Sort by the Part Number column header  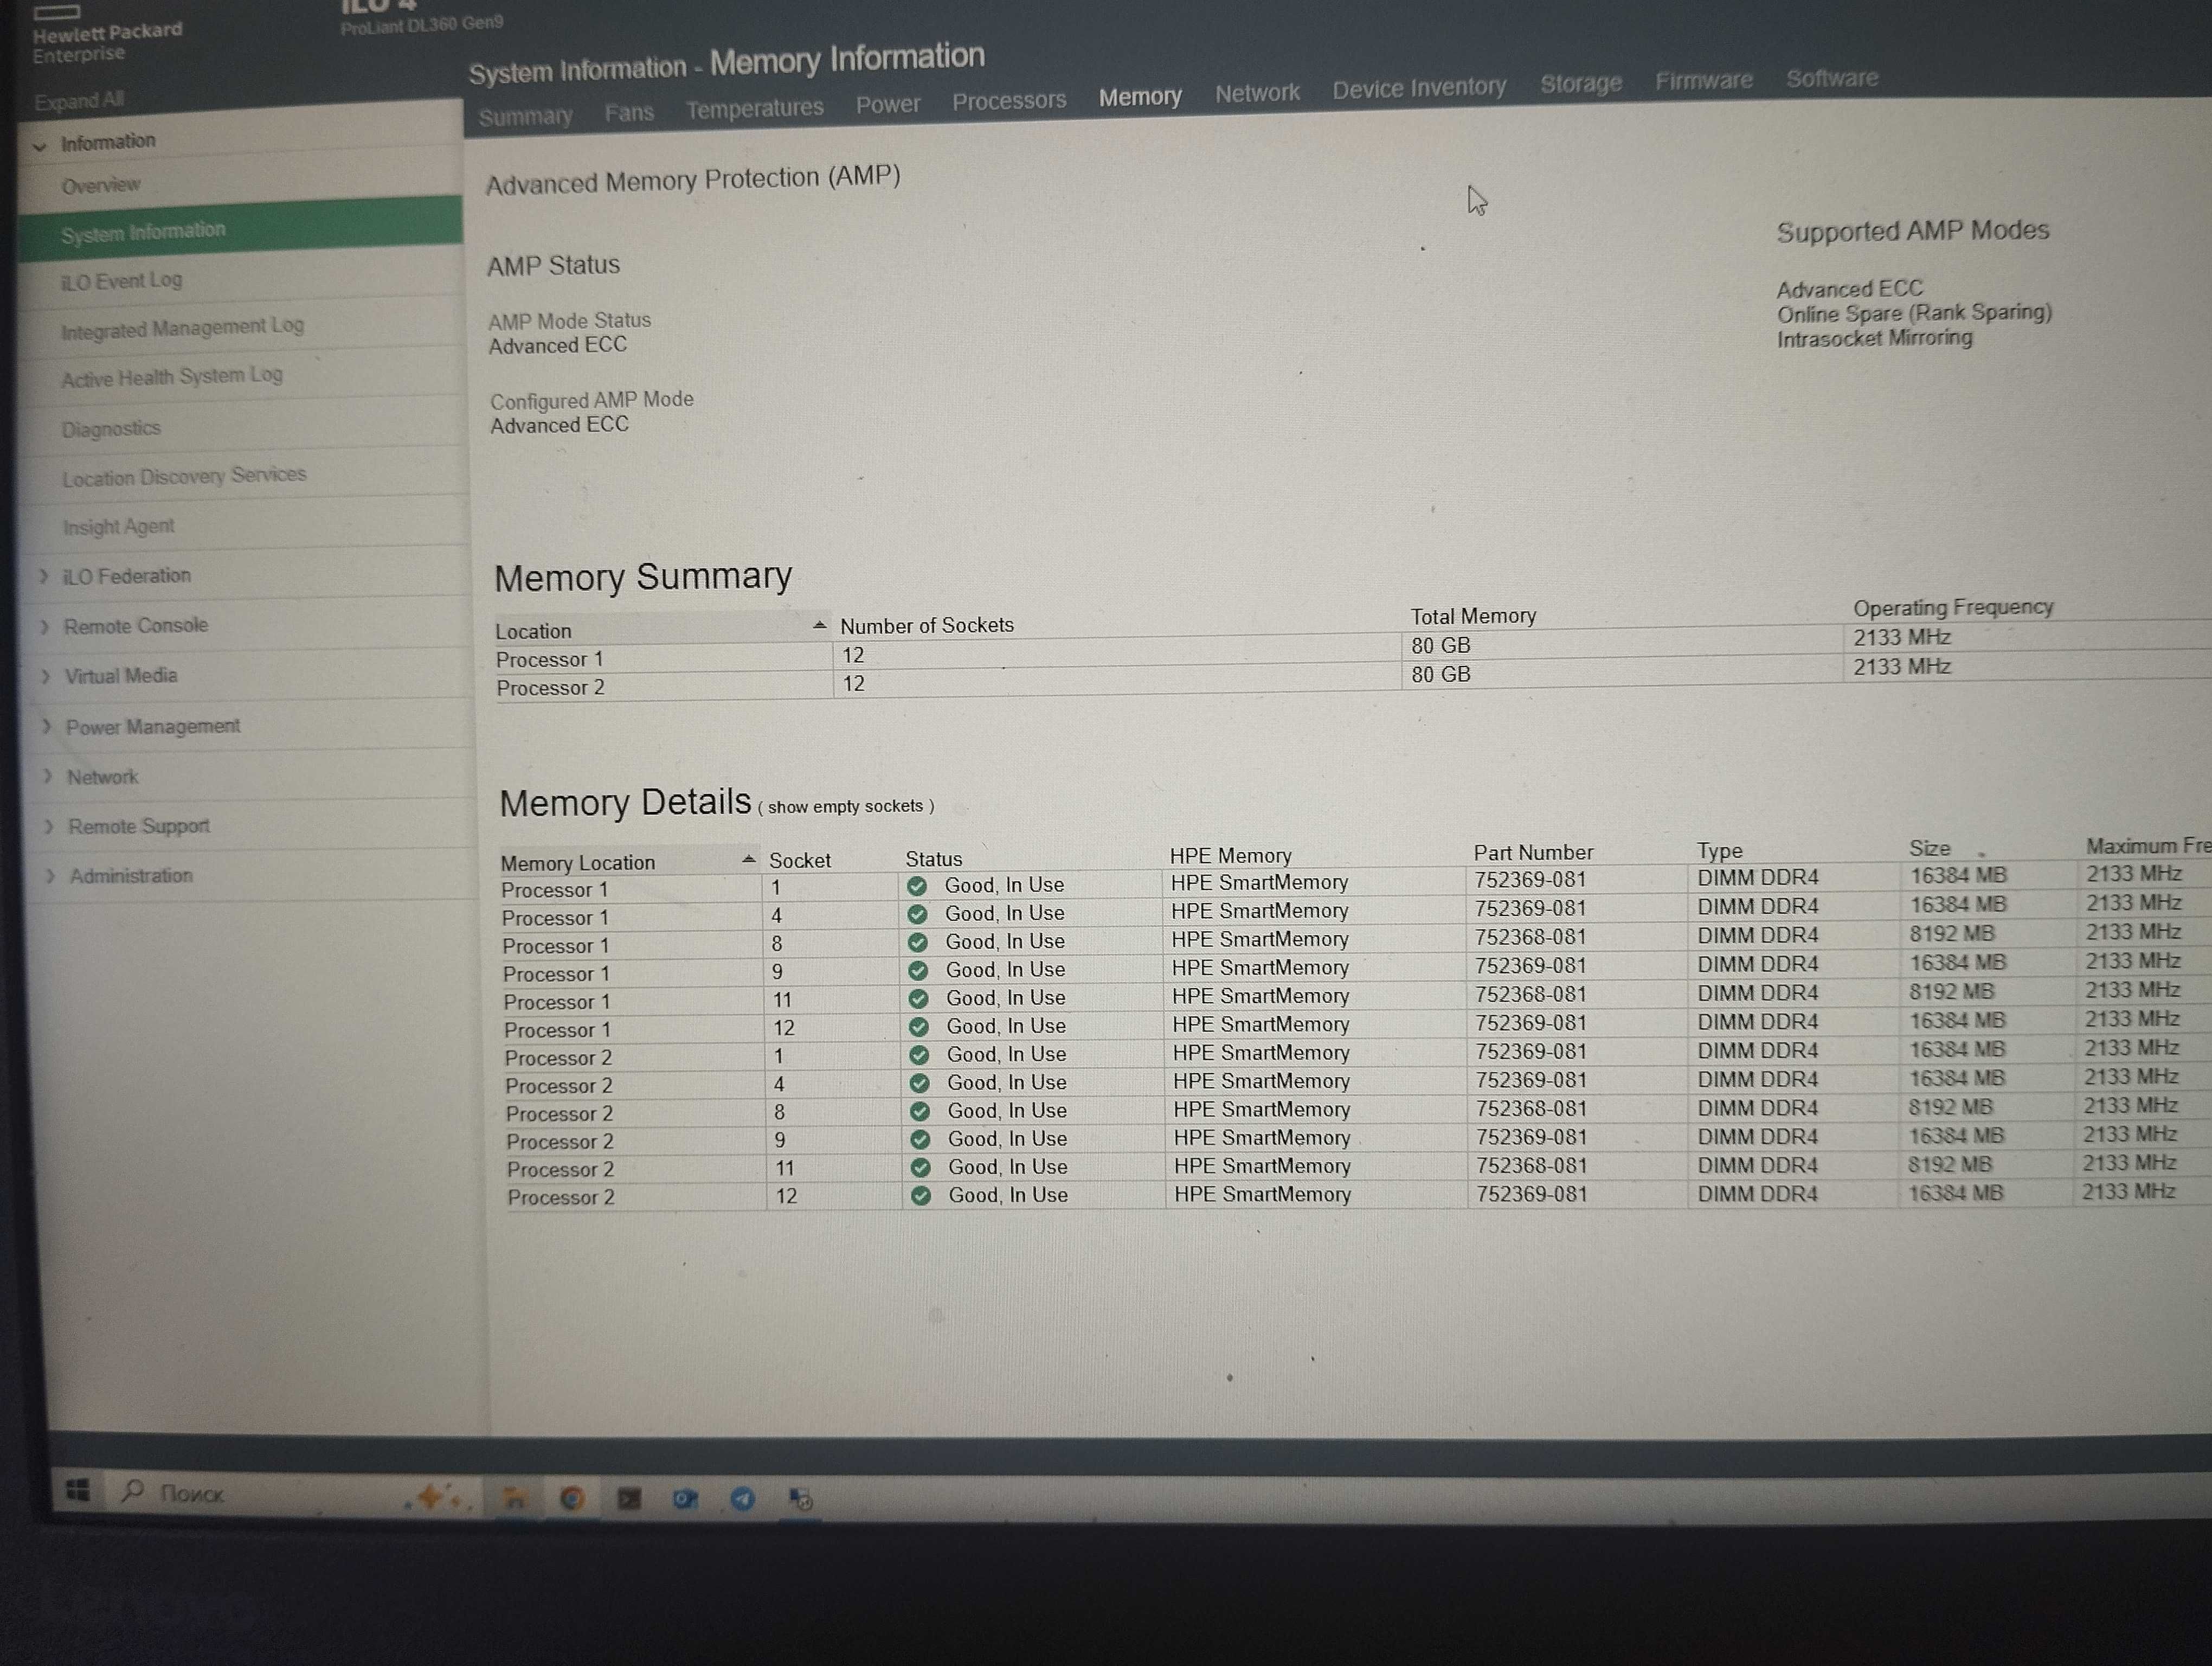point(1533,853)
